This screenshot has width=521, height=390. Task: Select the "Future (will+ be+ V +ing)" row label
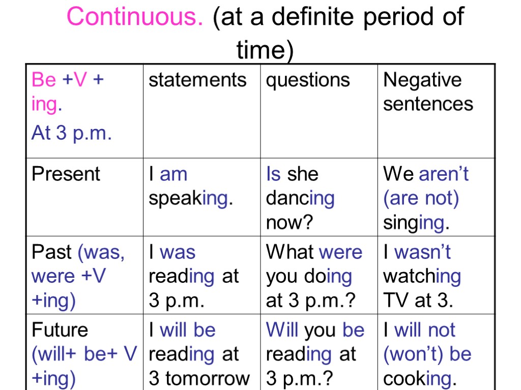(x=84, y=354)
